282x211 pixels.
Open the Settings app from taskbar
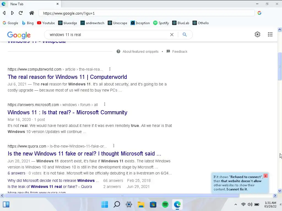pos(129,204)
